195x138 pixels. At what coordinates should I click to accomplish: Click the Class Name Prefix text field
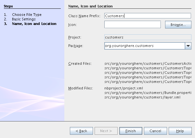pyautogui.click(x=148, y=16)
